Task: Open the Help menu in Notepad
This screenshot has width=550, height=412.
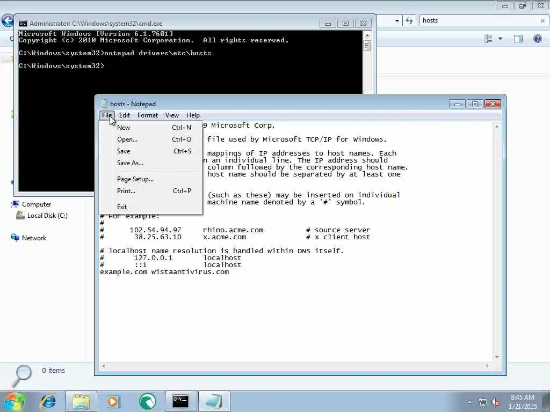Action: pyautogui.click(x=193, y=115)
